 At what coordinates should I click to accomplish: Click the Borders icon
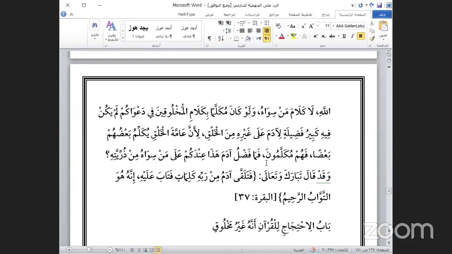tap(236, 38)
